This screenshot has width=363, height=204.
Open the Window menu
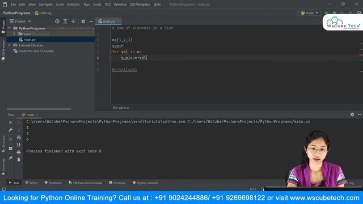[120, 5]
